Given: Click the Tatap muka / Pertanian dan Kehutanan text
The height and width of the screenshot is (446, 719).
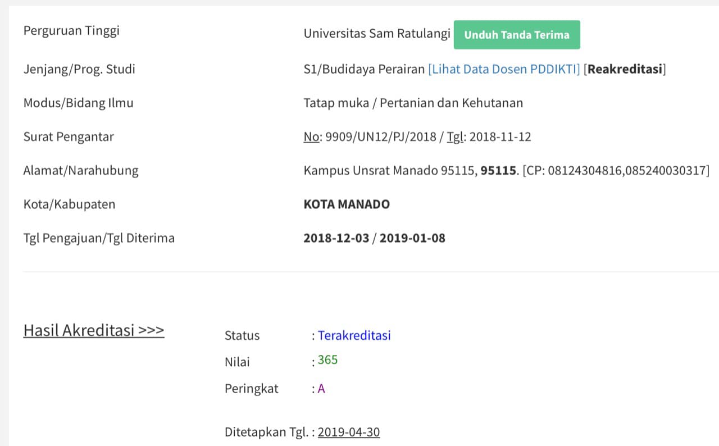Looking at the screenshot, I should pos(413,103).
